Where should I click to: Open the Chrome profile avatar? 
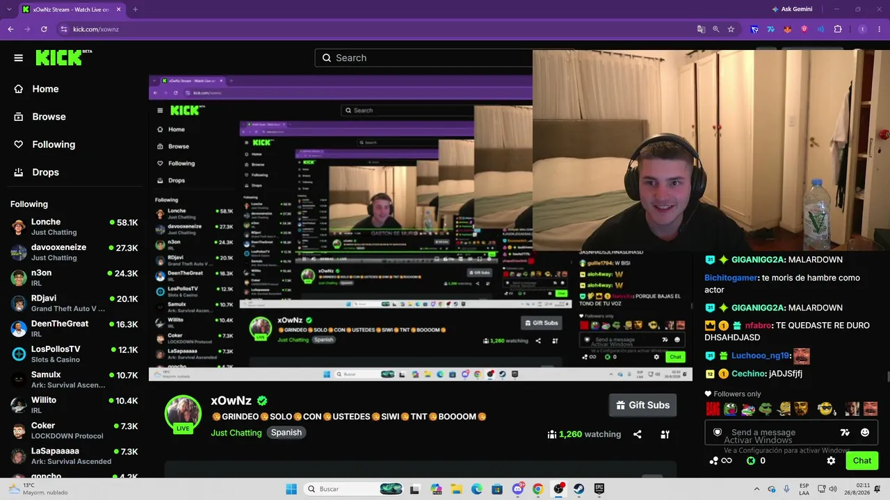(x=863, y=29)
